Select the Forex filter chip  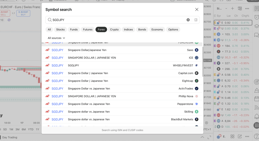tap(101, 29)
